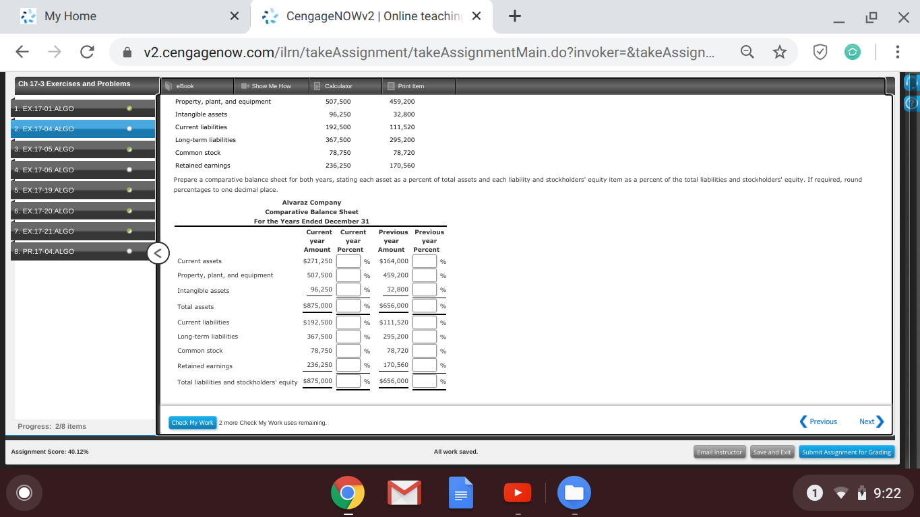The height and width of the screenshot is (517, 920).
Task: Switch to the CengageNOWv2 browser tab
Action: pyautogui.click(x=371, y=16)
